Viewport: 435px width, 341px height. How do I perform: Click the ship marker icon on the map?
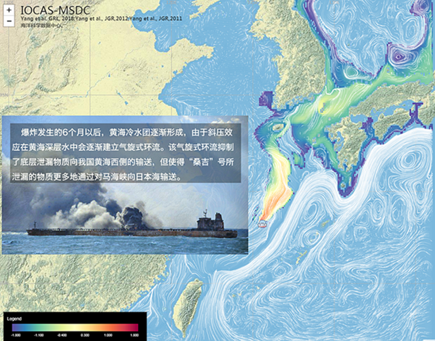(x=263, y=222)
